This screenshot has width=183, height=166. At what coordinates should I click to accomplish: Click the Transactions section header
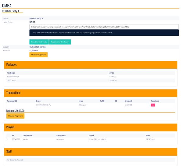click(91, 93)
